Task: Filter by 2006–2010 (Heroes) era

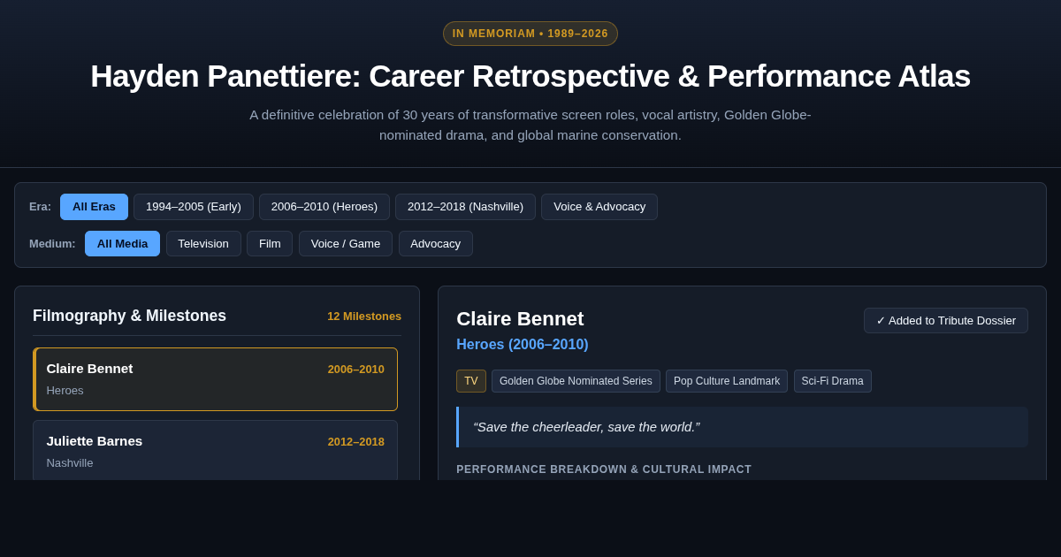Action: 324,207
